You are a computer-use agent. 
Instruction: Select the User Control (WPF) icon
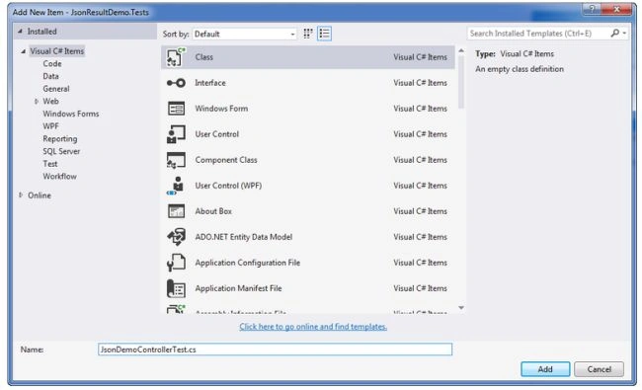pos(176,186)
